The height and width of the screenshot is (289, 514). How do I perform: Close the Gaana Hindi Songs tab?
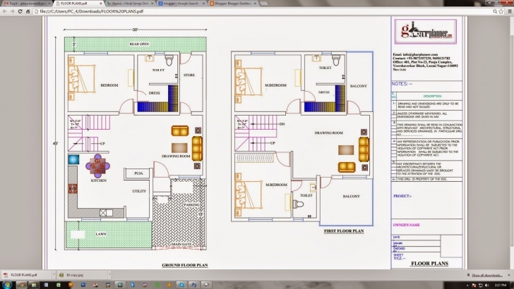pyautogui.click(x=152, y=4)
